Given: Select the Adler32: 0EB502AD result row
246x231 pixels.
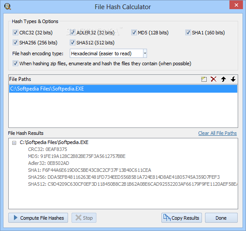Looking at the screenshot, I should pyautogui.click(x=49, y=163).
